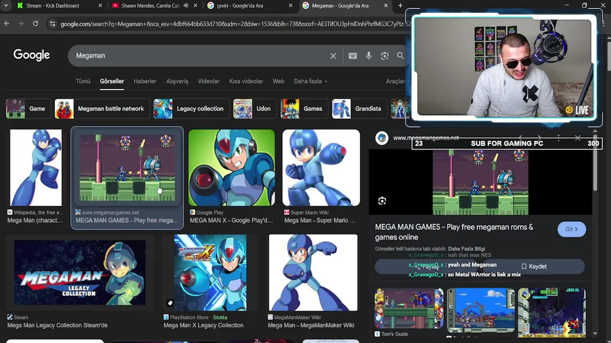Click the Google logo
The image size is (611, 343).
(32, 55)
